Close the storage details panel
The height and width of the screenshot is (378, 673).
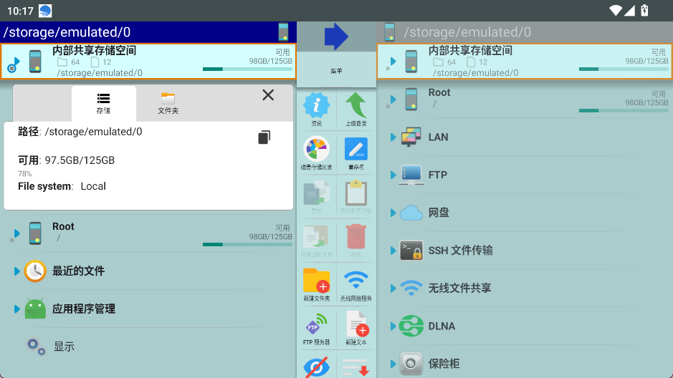[x=268, y=95]
